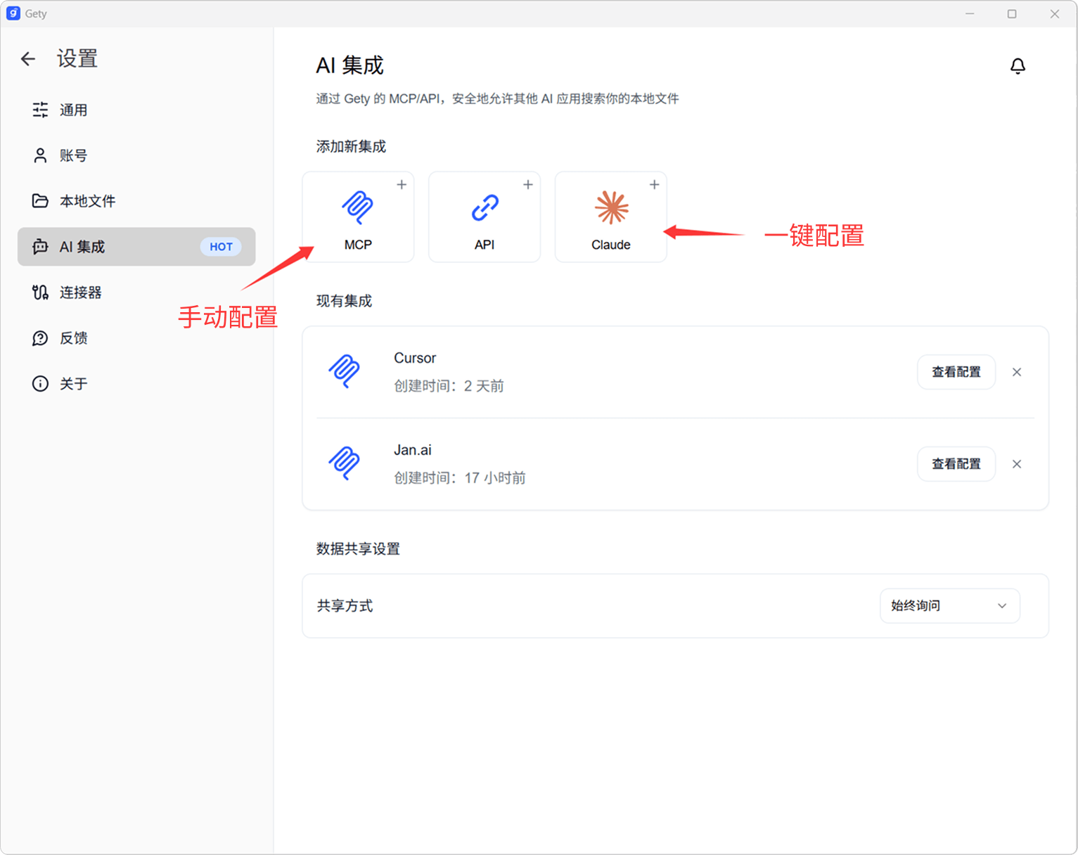Click the Jan.ai integration paperclip icon

pos(345,463)
